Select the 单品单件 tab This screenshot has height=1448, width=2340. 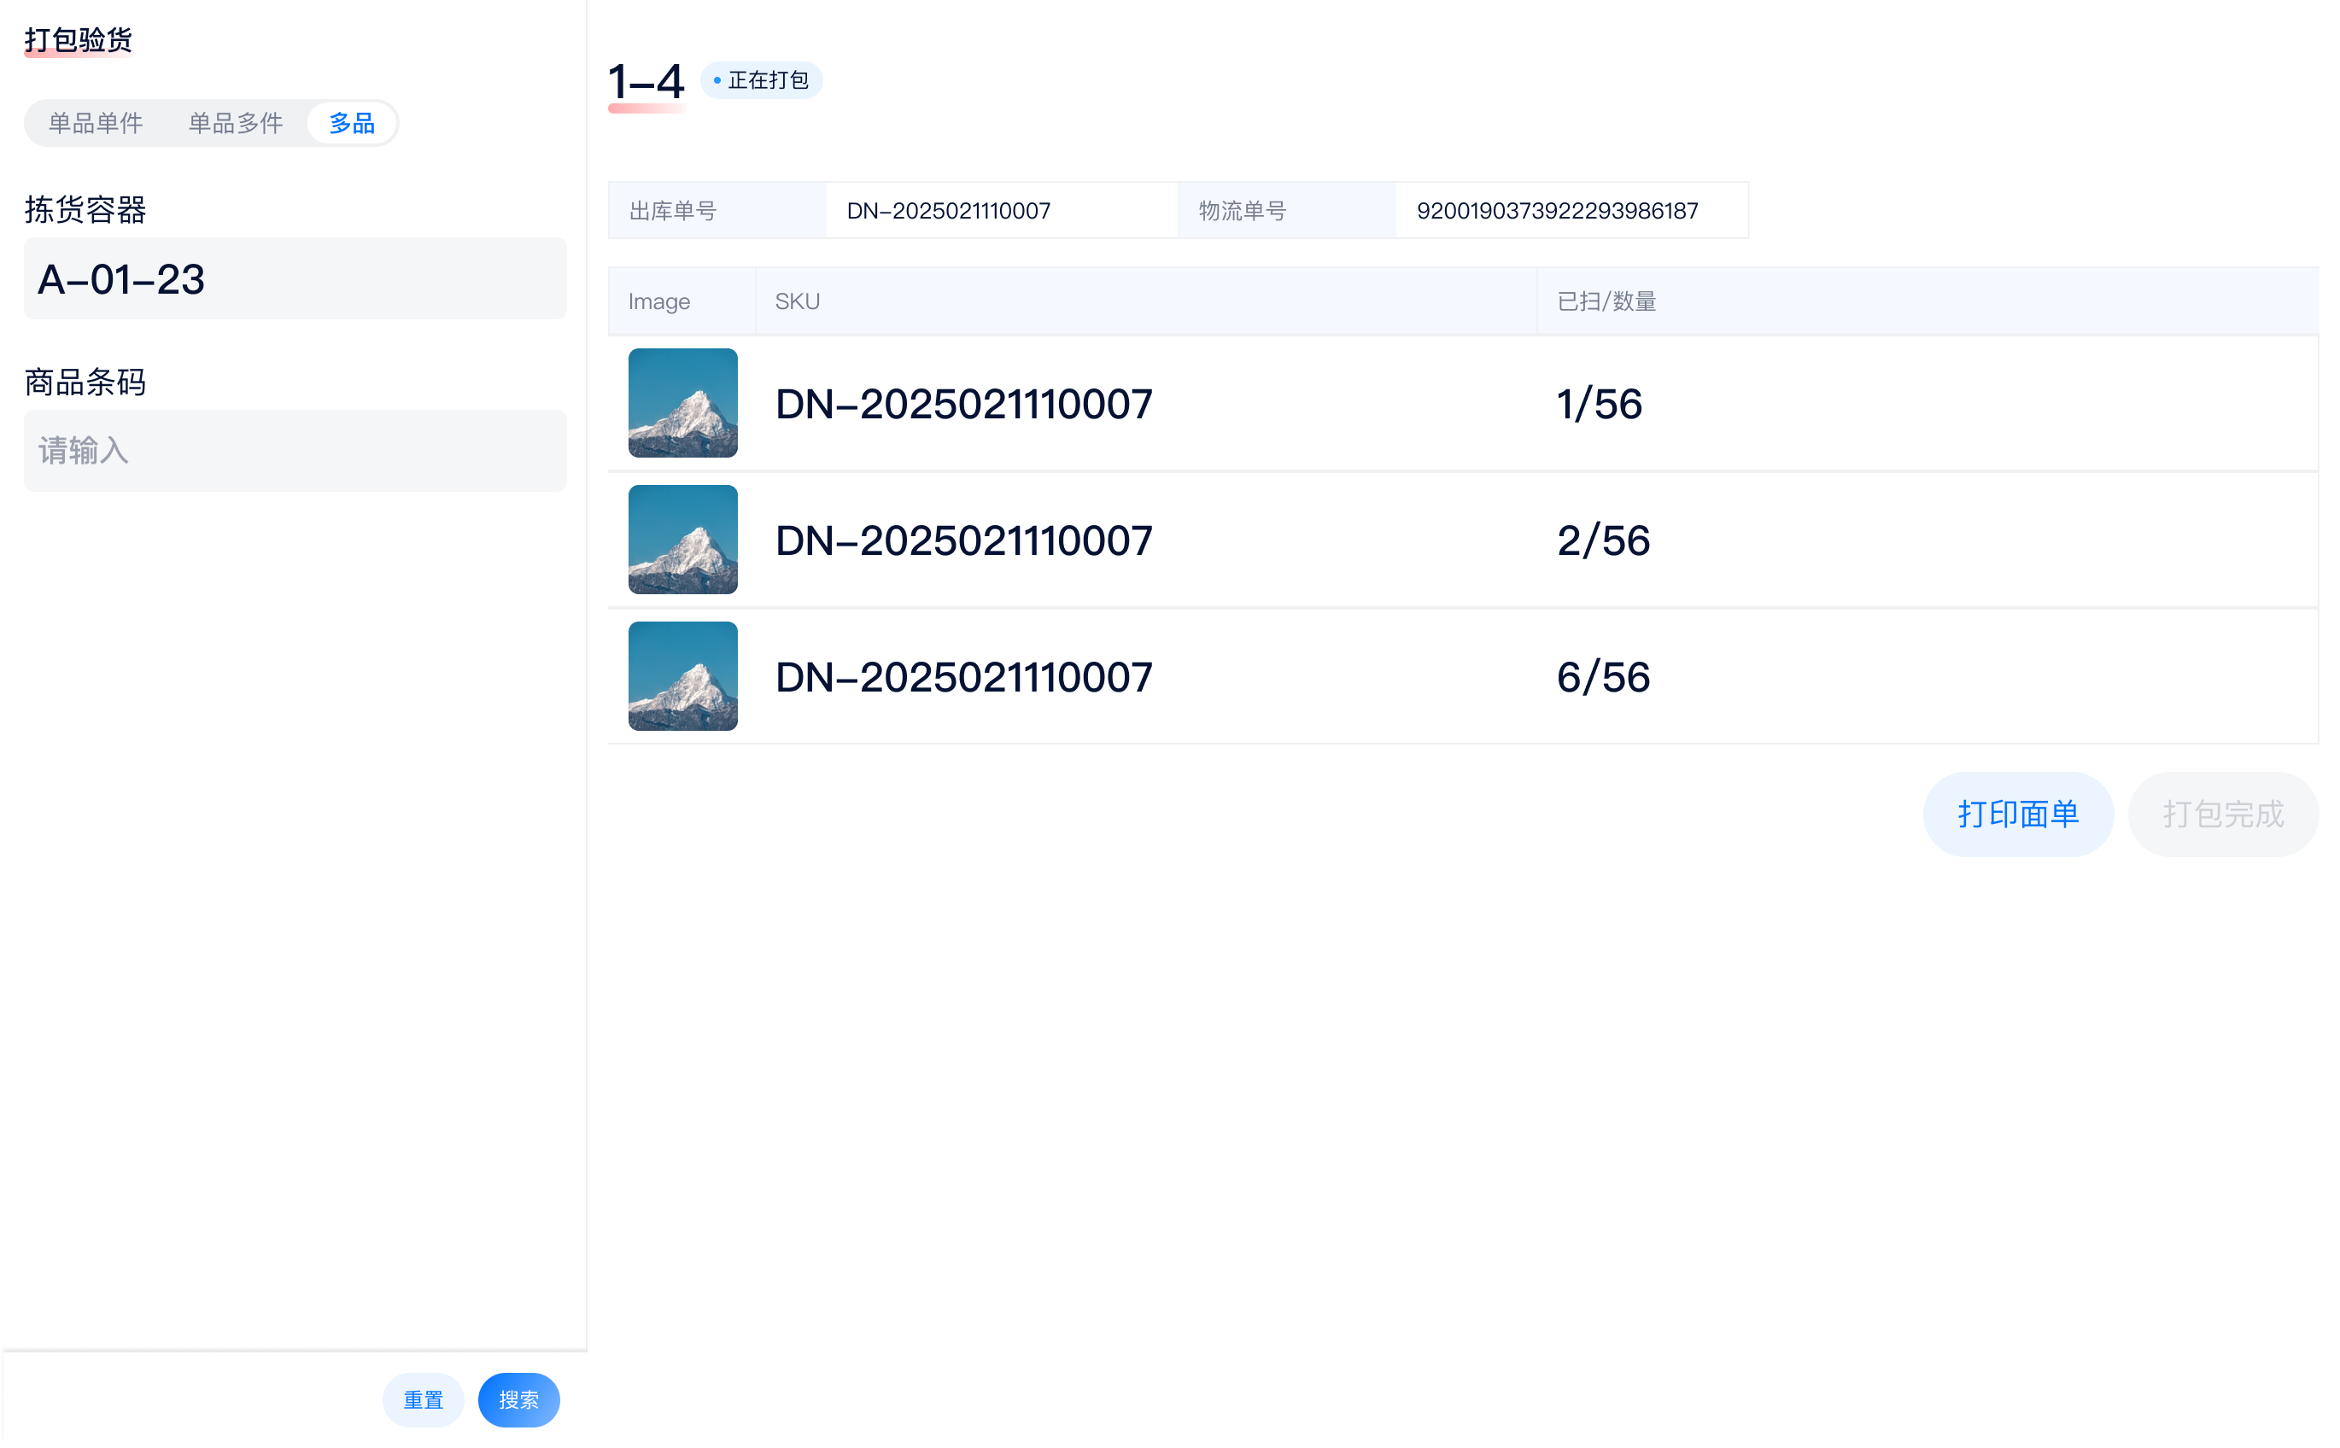pos(96,124)
